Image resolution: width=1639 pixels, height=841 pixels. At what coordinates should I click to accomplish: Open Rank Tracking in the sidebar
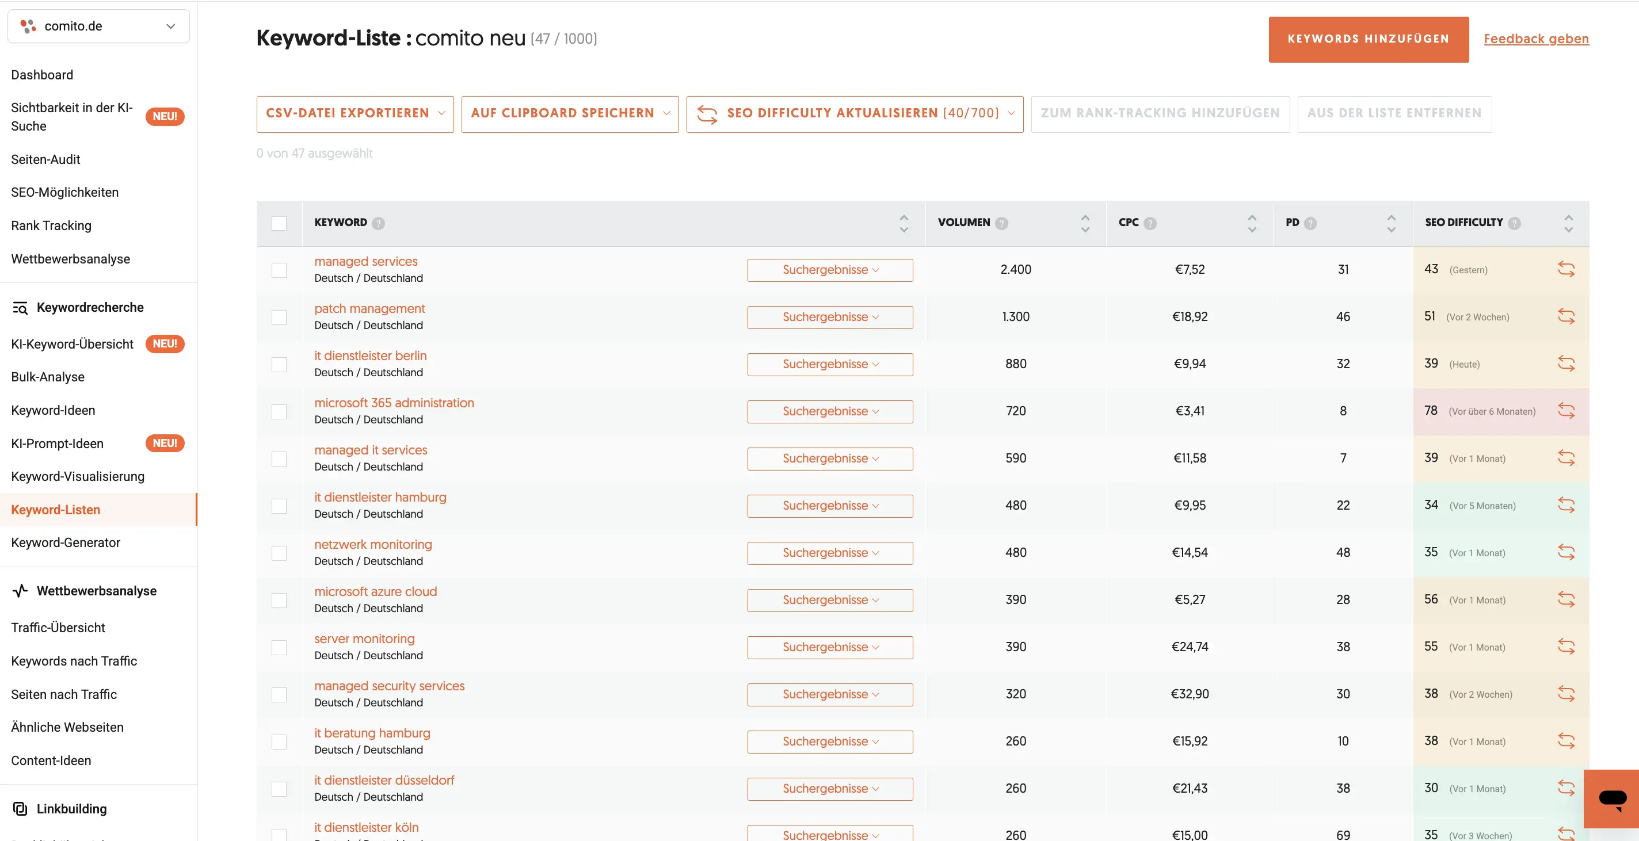pyautogui.click(x=51, y=225)
